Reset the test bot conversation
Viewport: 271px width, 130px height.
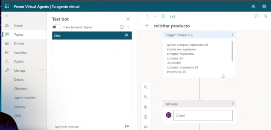pos(122,27)
